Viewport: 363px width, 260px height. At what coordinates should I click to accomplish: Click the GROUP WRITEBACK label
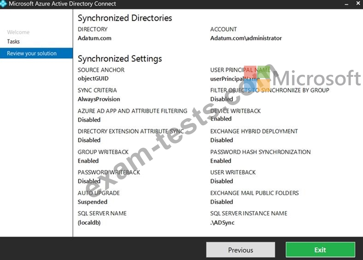(103, 152)
